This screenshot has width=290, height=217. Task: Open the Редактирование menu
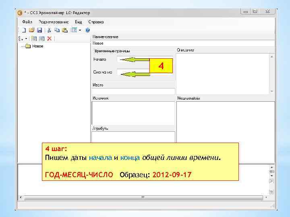pyautogui.click(x=54, y=22)
